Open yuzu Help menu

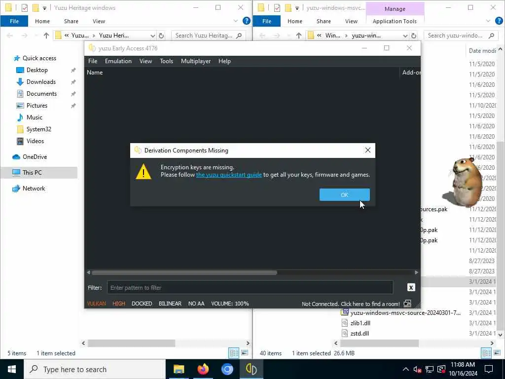(224, 61)
